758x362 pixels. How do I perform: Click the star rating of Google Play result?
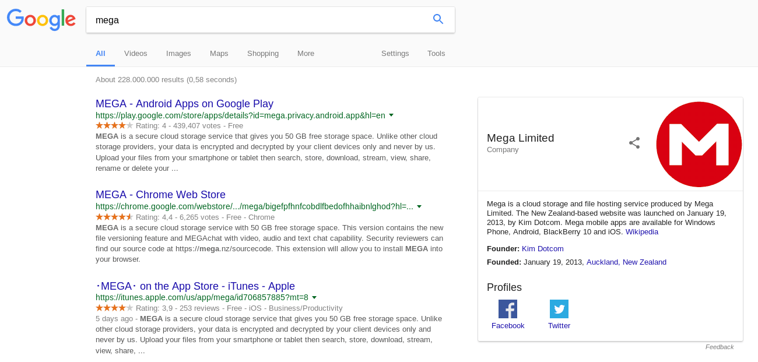point(114,125)
